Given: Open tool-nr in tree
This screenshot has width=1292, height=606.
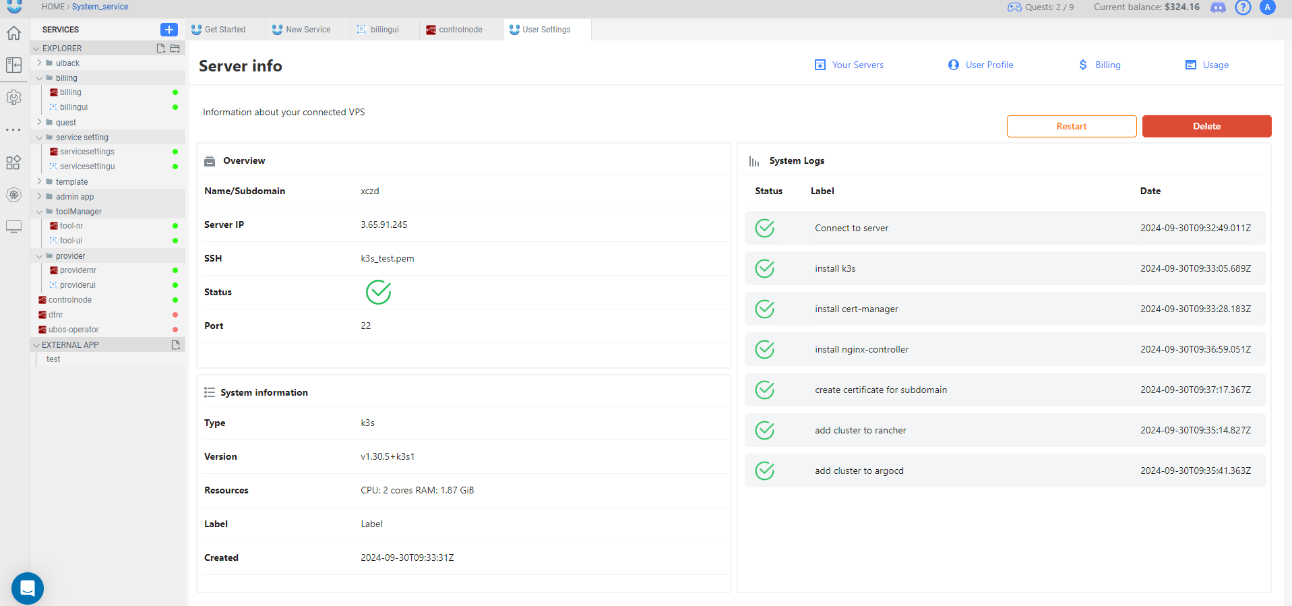Looking at the screenshot, I should pyautogui.click(x=71, y=226).
